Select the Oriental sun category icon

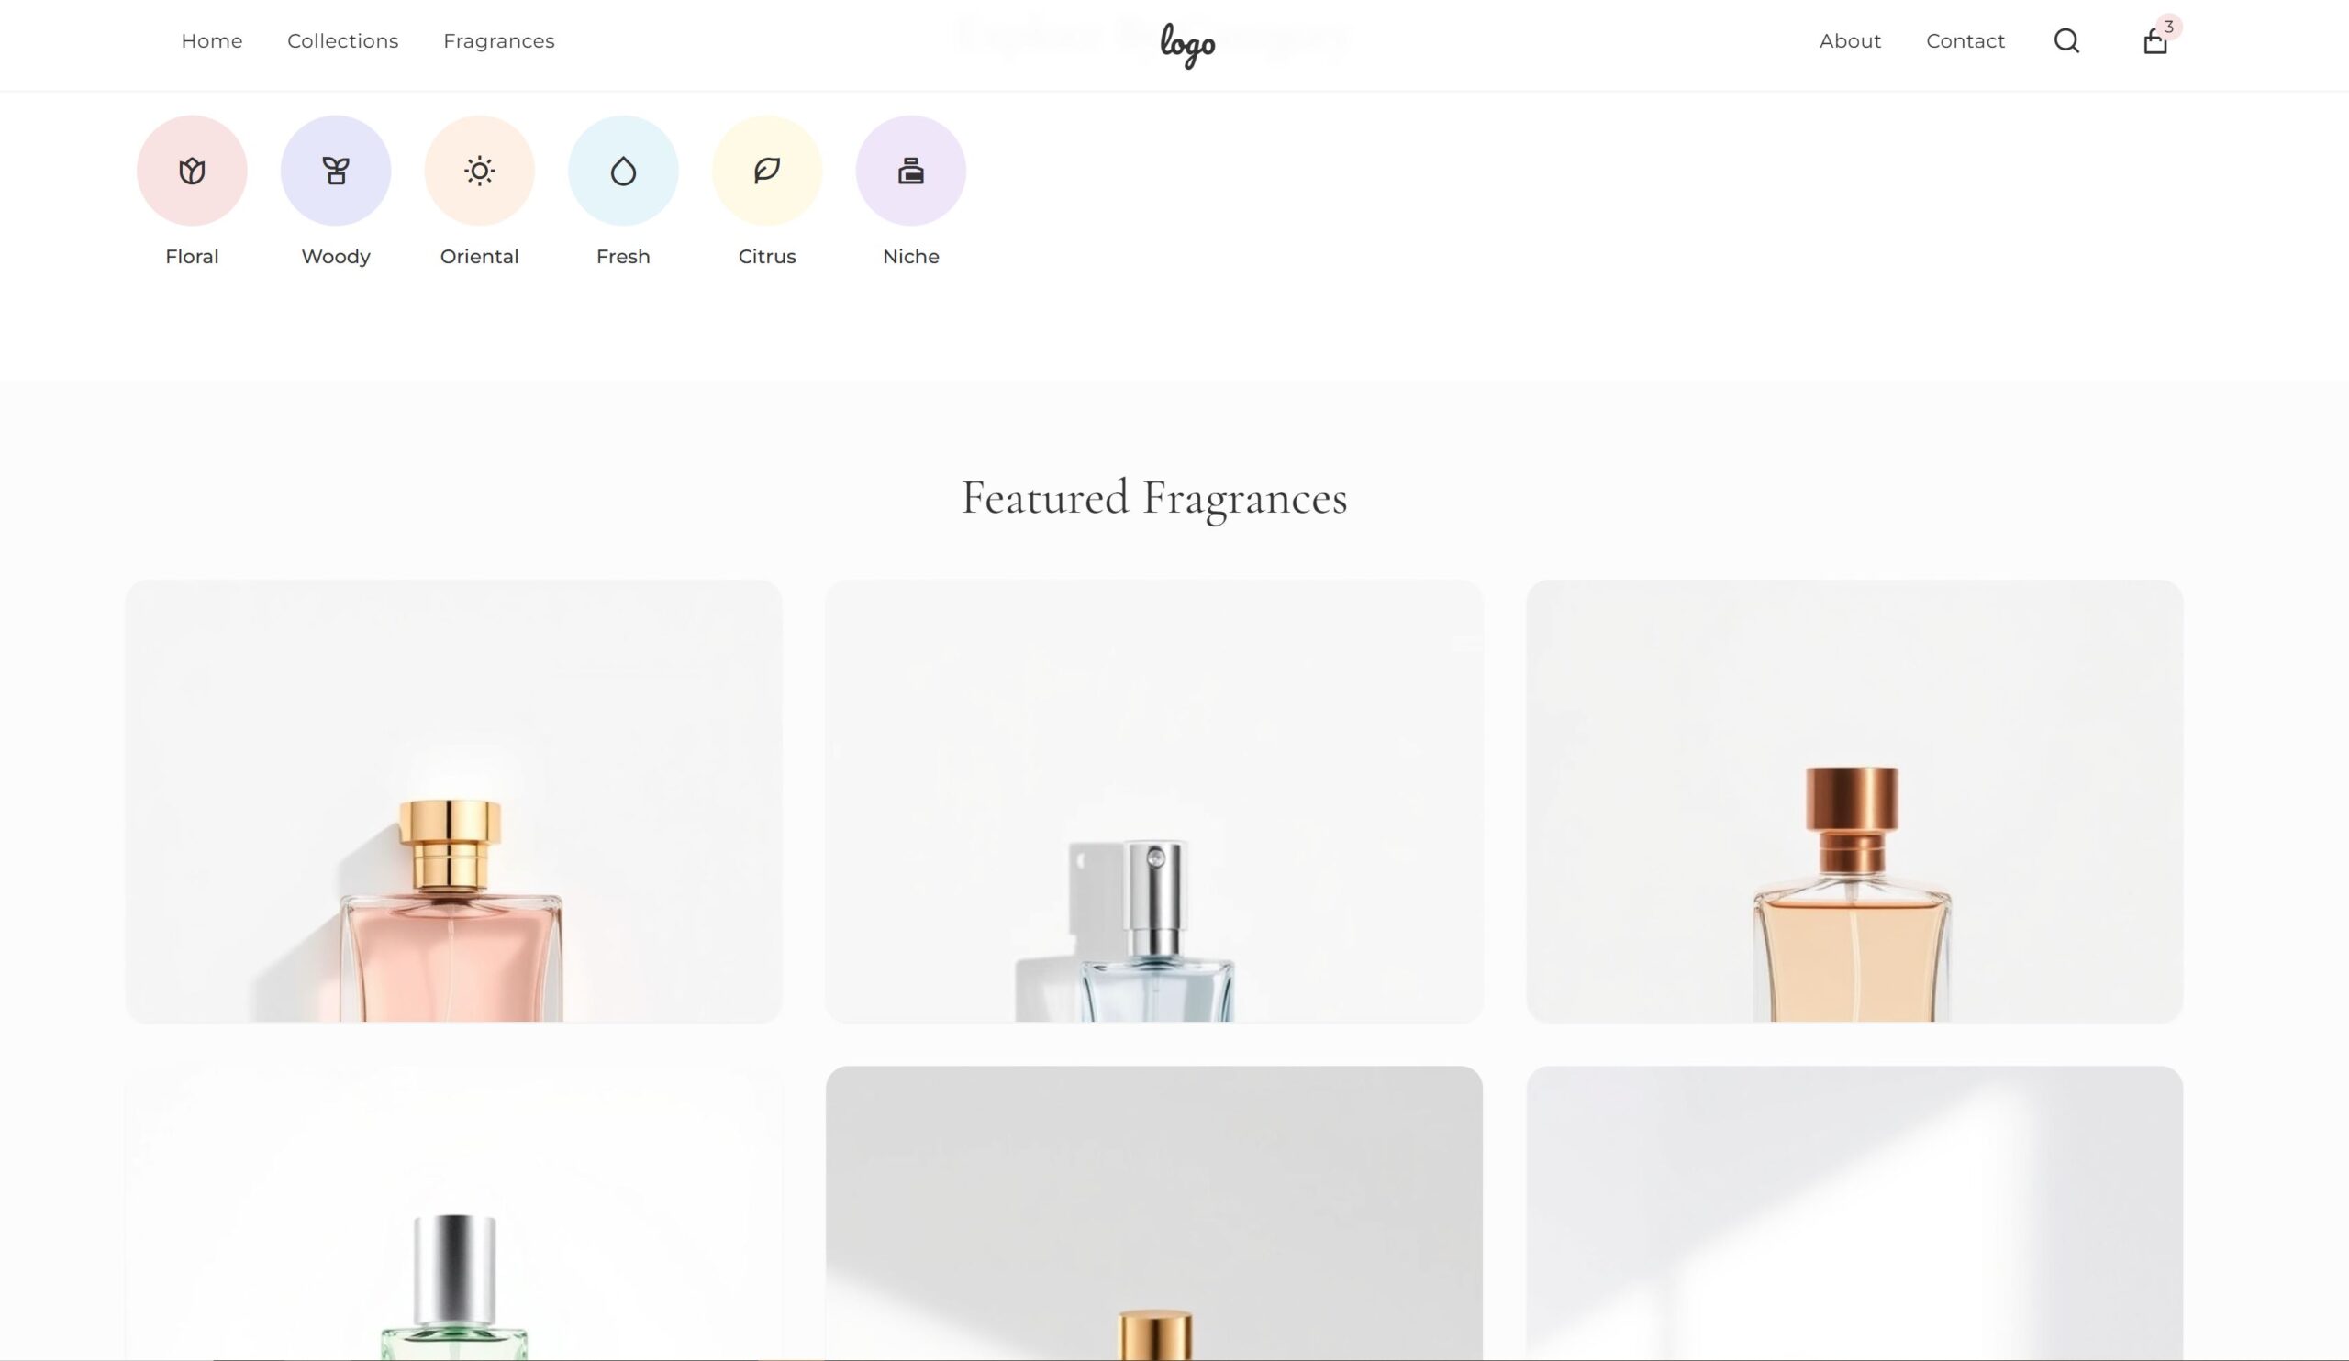pos(479,171)
